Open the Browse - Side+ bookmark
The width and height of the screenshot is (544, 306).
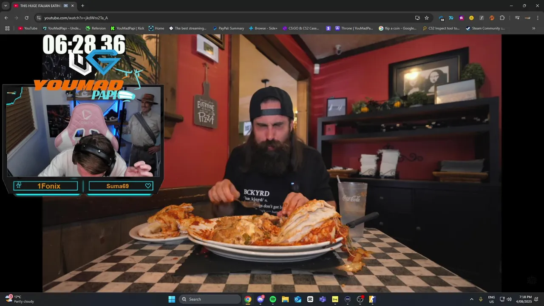tap(263, 28)
